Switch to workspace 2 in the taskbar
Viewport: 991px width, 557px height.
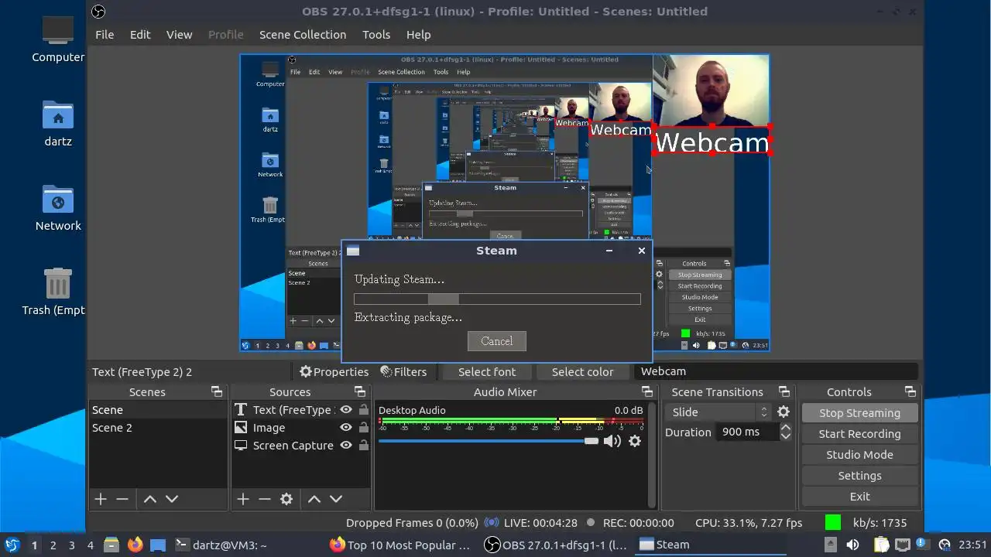coord(53,545)
